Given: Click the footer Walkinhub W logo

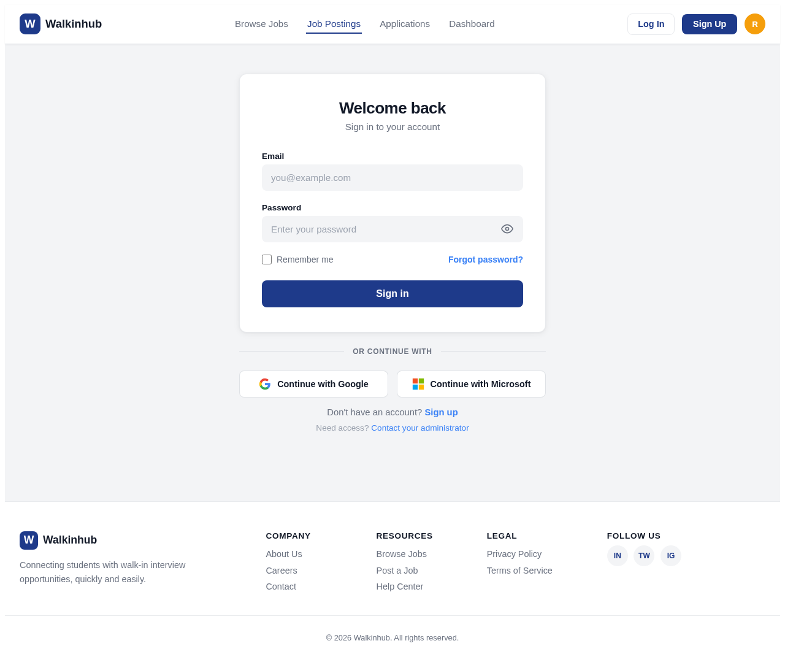Looking at the screenshot, I should (29, 540).
